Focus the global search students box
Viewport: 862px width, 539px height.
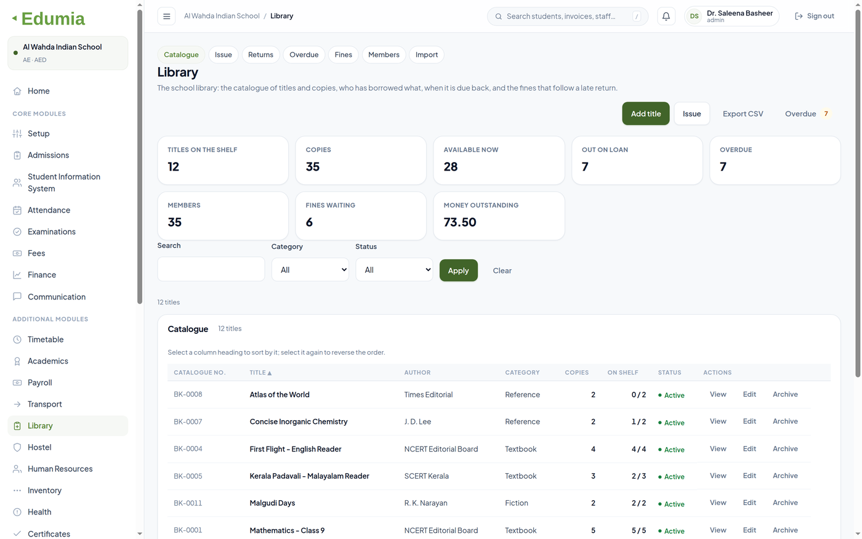point(567,16)
